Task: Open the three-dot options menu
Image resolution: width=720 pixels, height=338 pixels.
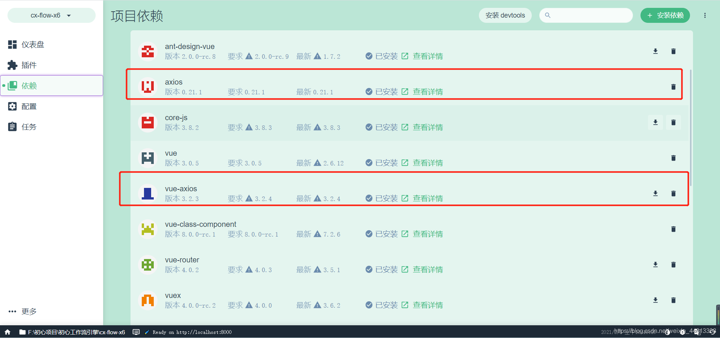Action: pyautogui.click(x=705, y=15)
